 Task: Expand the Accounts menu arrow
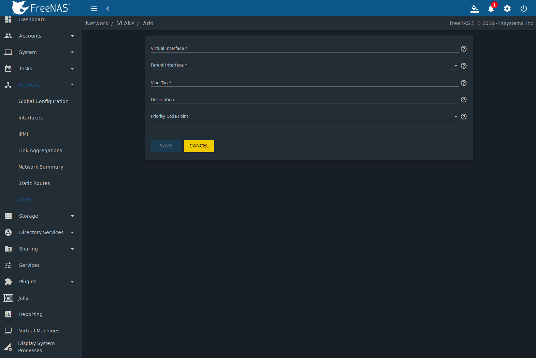(x=72, y=36)
